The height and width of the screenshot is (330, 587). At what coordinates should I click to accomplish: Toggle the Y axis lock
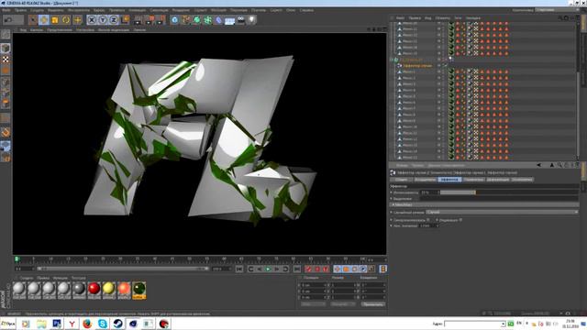point(103,19)
